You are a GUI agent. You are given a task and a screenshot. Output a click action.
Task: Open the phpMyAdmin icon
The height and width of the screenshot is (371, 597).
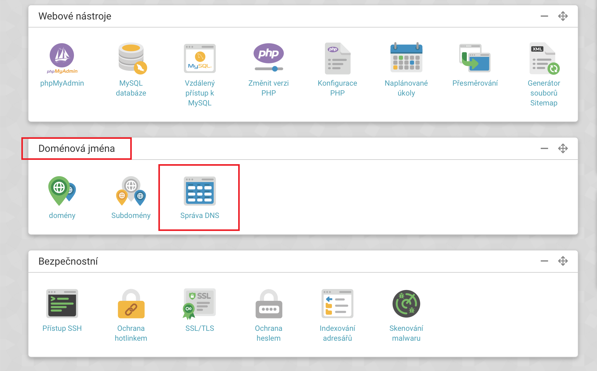click(x=62, y=58)
